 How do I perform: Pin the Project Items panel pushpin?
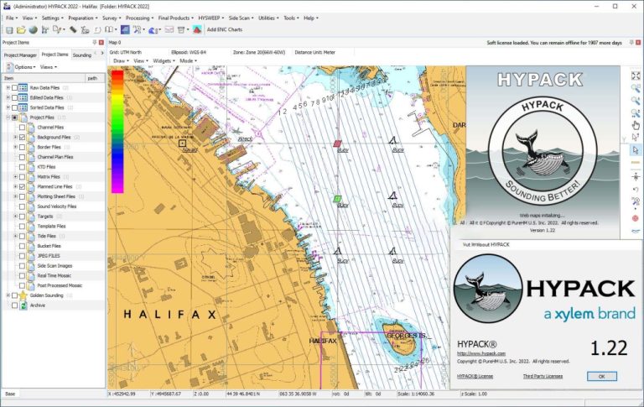click(x=95, y=42)
